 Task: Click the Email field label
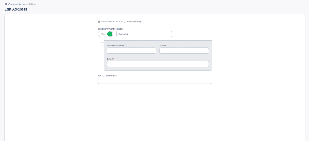(x=110, y=59)
